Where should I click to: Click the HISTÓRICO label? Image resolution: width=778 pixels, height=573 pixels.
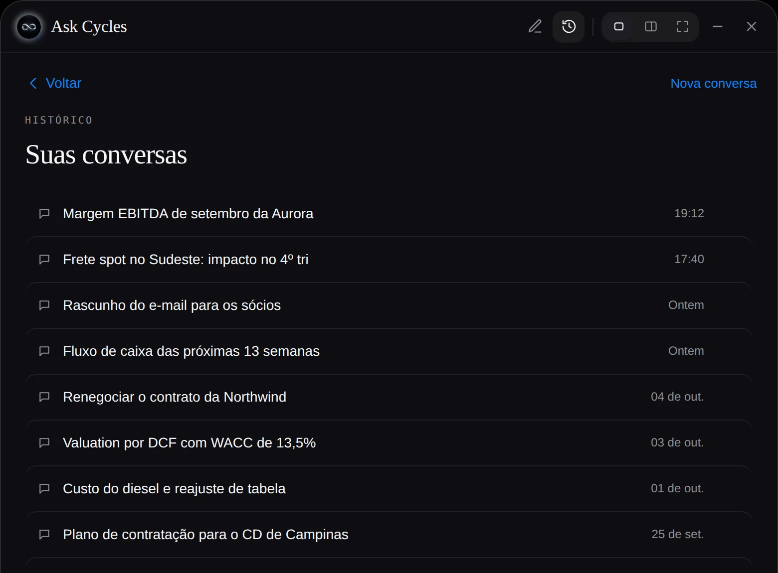click(59, 120)
